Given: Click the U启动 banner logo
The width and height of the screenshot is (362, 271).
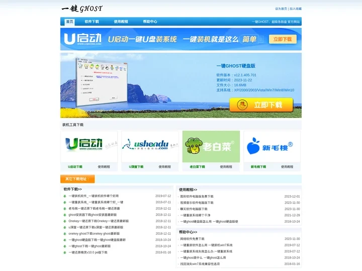Looking at the screenshot, I should (x=82, y=39).
